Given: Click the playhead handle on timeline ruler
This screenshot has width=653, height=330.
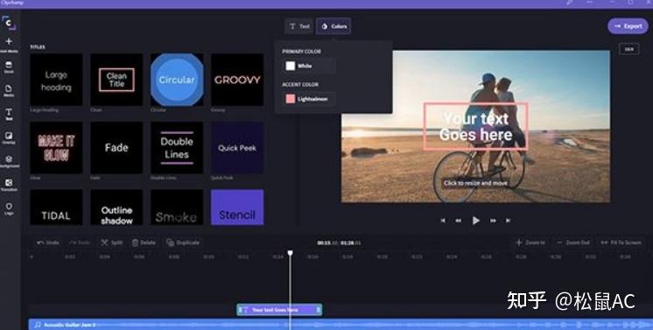Looking at the screenshot, I should coord(291,253).
